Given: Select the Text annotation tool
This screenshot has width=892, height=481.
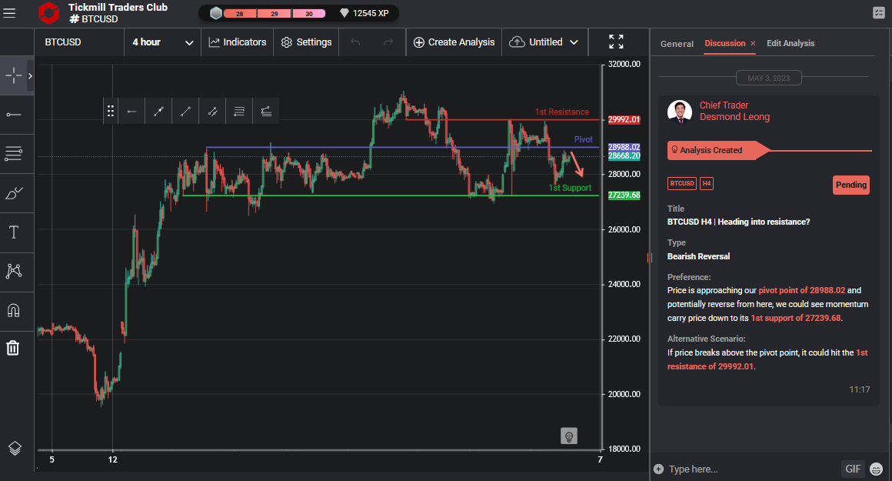Looking at the screenshot, I should coord(14,232).
